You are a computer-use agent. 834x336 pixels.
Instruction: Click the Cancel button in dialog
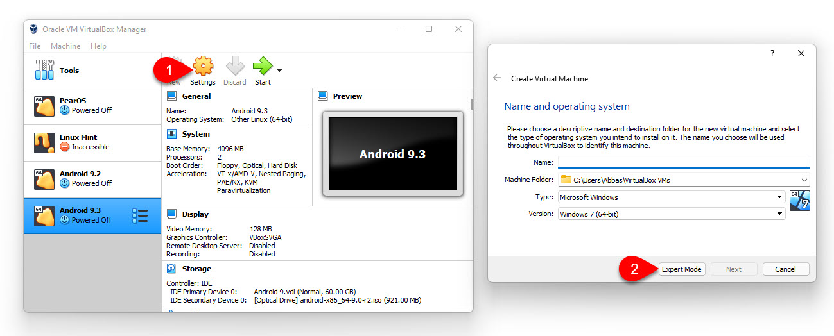(x=786, y=269)
